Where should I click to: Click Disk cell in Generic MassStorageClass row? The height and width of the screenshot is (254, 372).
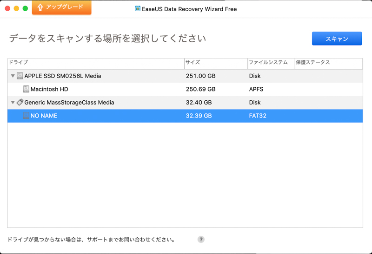pyautogui.click(x=255, y=102)
